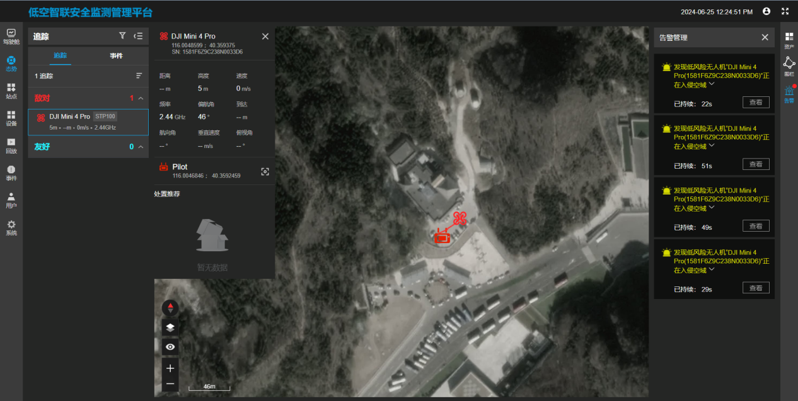Locate pilot with the focus target icon
Screen dimensions: 798x401
(265, 171)
